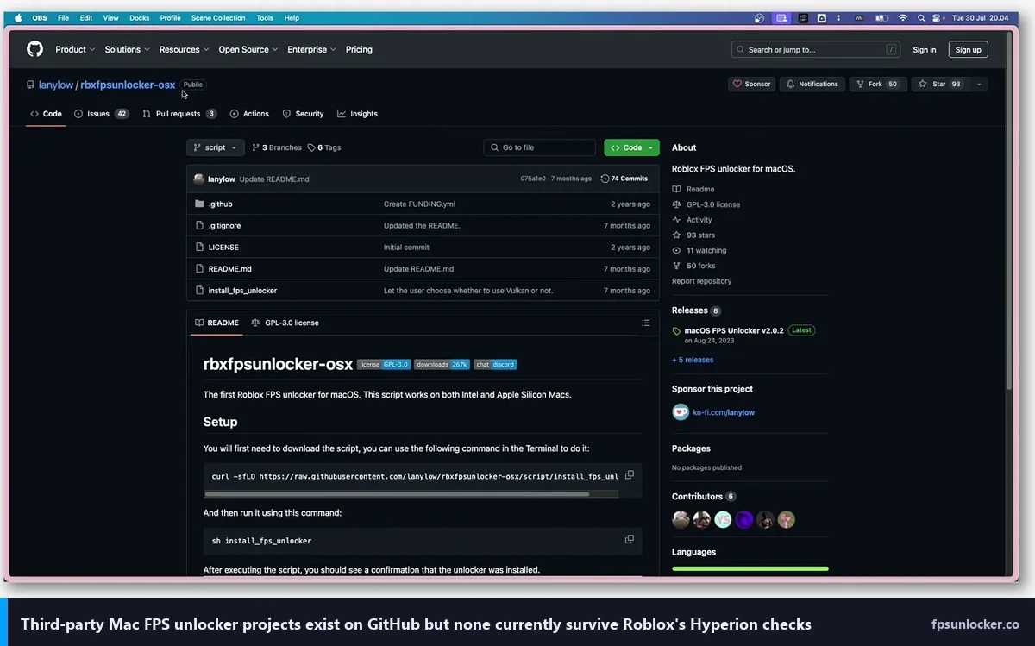This screenshot has height=646, width=1035.
Task: Open the Apple menu in menu bar
Action: point(18,17)
